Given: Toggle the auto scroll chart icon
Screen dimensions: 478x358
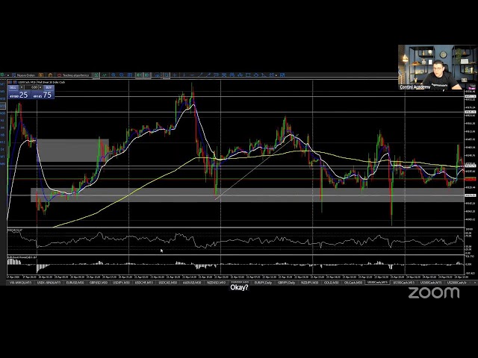Looking at the screenshot, I should pyautogui.click(x=139, y=75).
